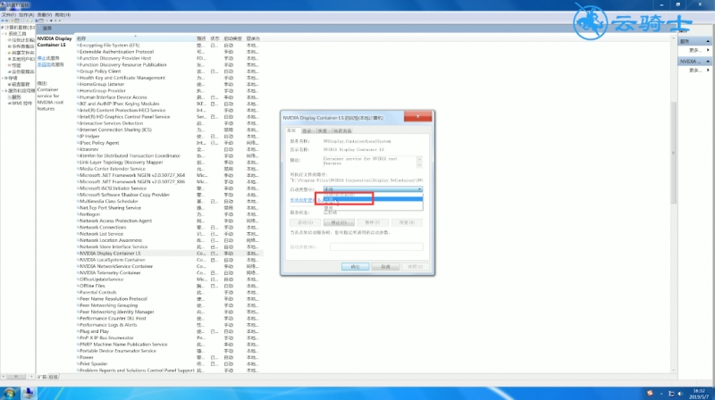Open the 操作(A) menu
715x400 pixels.
[x=27, y=15]
